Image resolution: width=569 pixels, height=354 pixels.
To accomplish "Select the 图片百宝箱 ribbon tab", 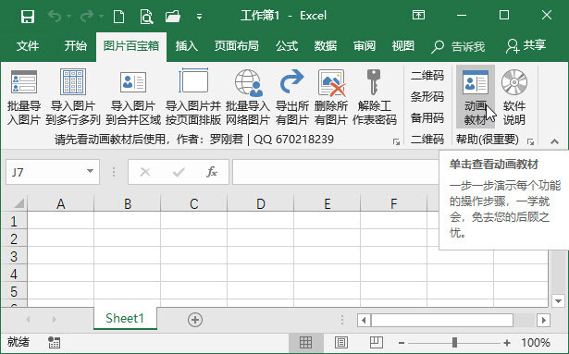I will point(131,46).
